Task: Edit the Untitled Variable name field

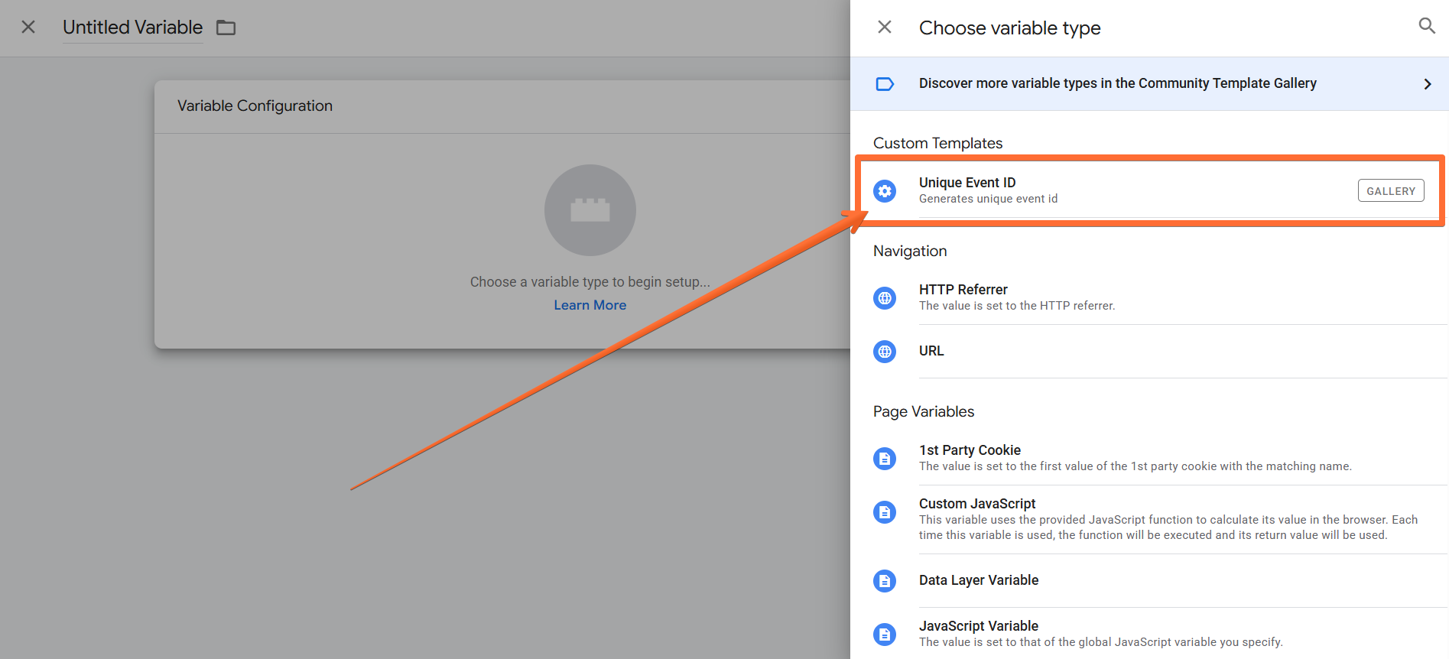Action: [132, 28]
